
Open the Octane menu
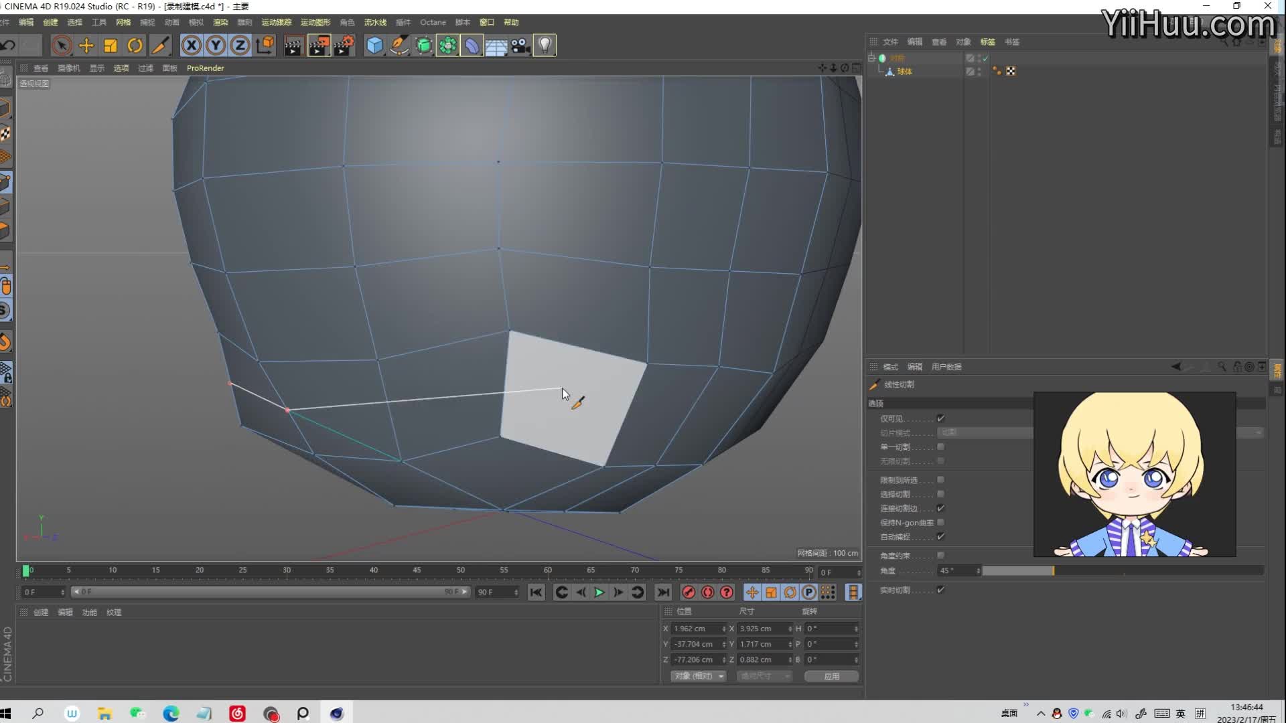433,22
